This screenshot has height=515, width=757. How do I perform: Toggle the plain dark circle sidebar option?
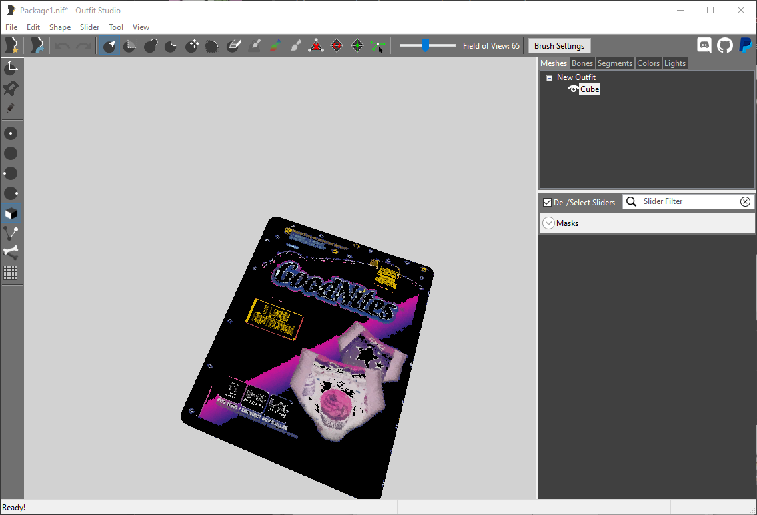(11, 153)
